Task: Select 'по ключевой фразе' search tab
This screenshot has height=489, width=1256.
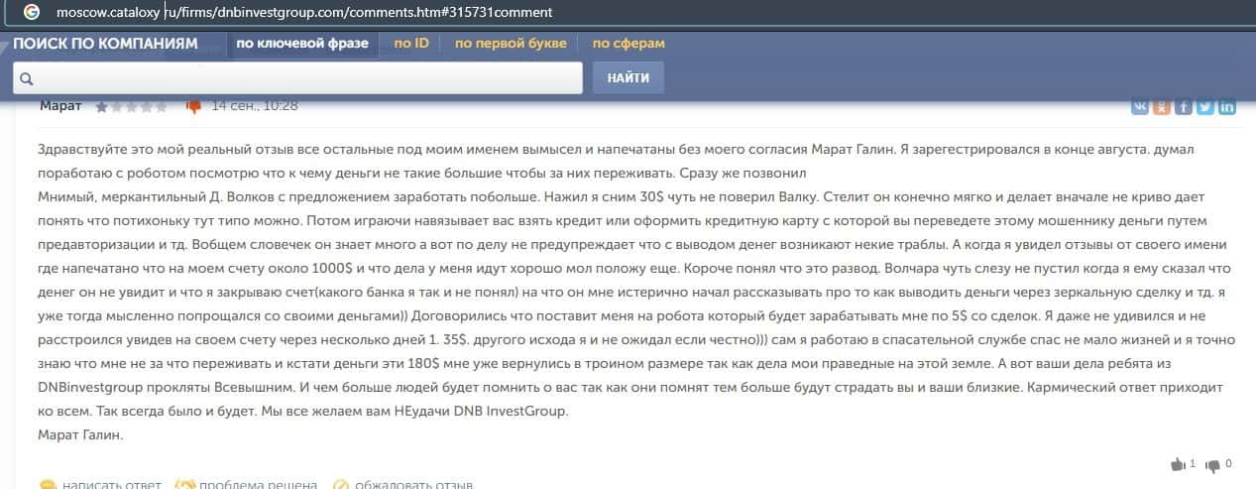Action: tap(302, 44)
